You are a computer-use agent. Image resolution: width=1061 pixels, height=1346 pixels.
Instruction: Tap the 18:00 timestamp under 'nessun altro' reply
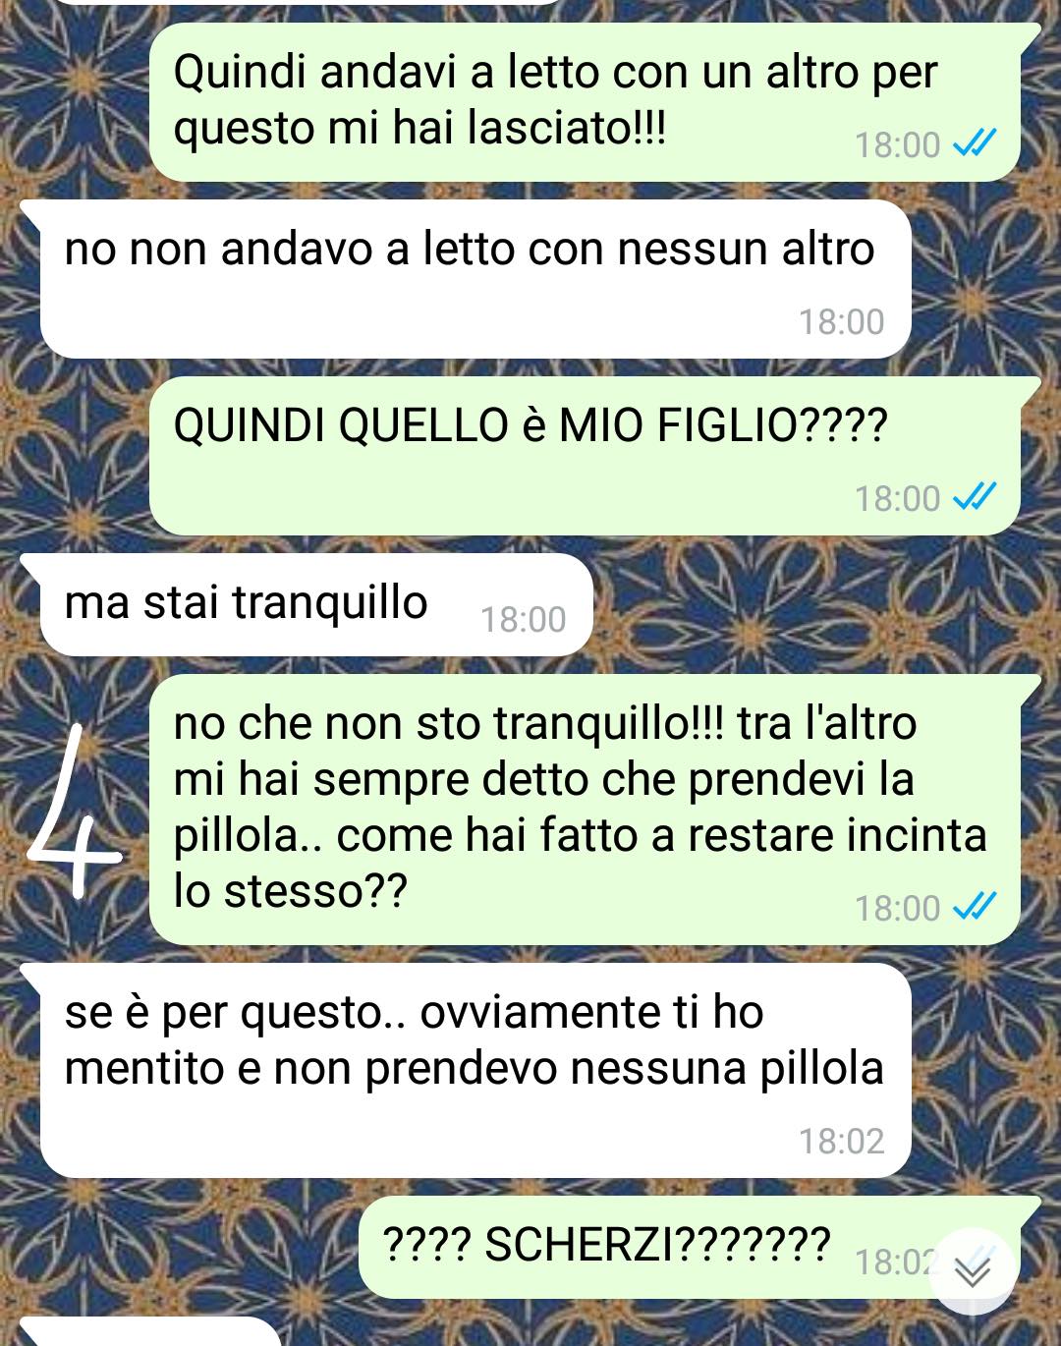[x=841, y=321]
